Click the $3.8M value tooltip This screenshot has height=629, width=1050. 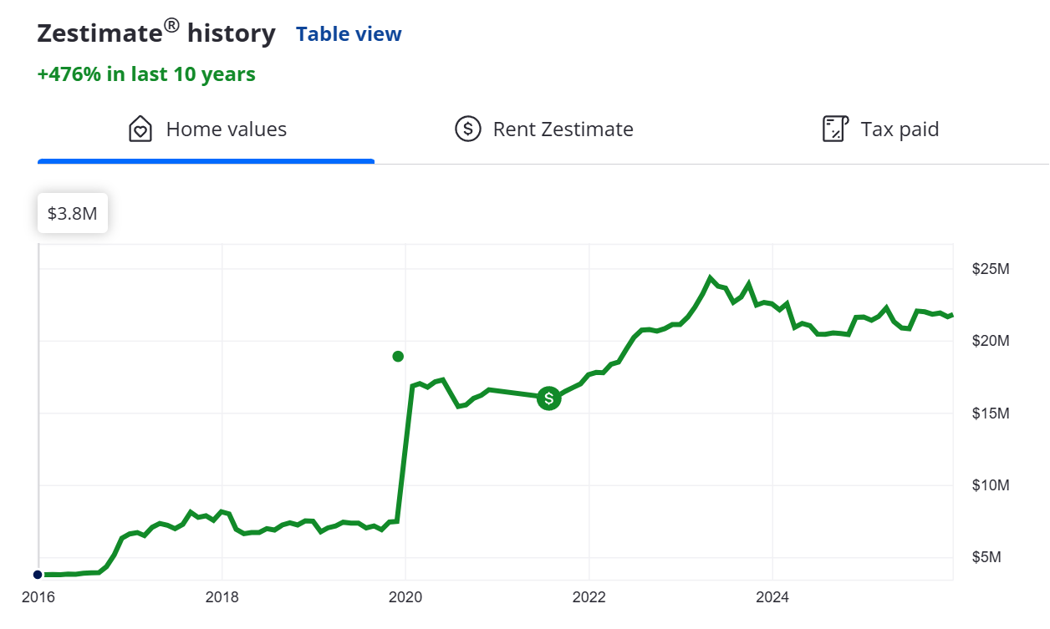pyautogui.click(x=73, y=214)
